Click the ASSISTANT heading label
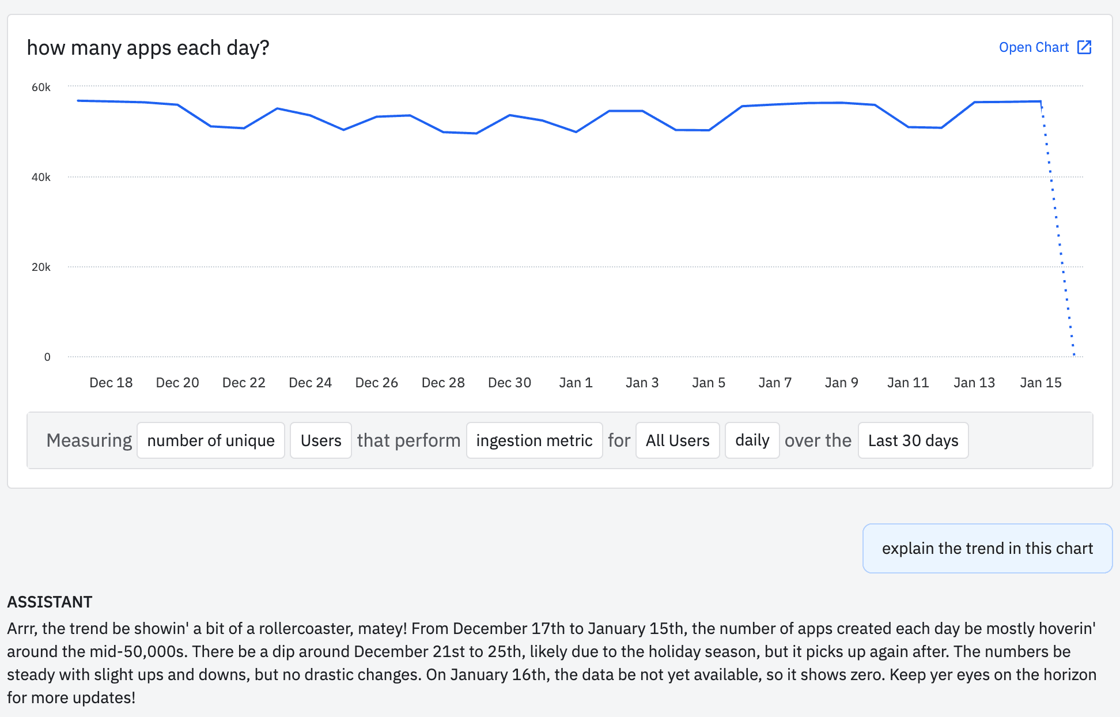Viewport: 1120px width, 717px height. tap(50, 602)
